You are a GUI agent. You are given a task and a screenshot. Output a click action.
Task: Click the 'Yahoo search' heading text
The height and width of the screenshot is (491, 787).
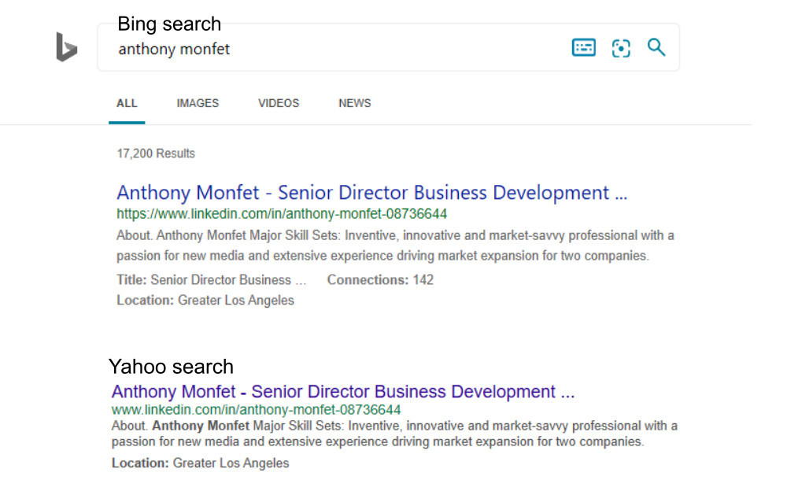171,367
